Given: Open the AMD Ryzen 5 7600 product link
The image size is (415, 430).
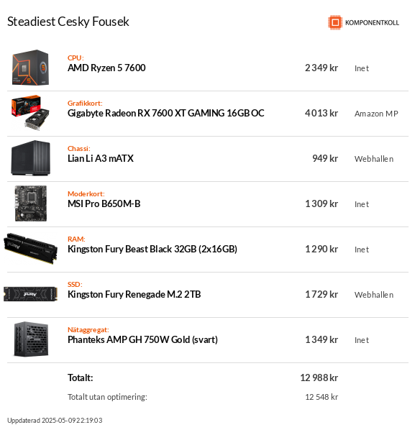Looking at the screenshot, I should click(106, 68).
